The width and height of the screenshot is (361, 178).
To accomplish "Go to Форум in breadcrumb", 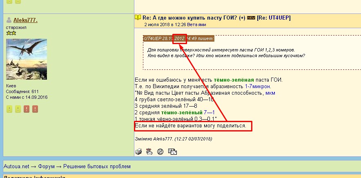I will click(x=53, y=166).
